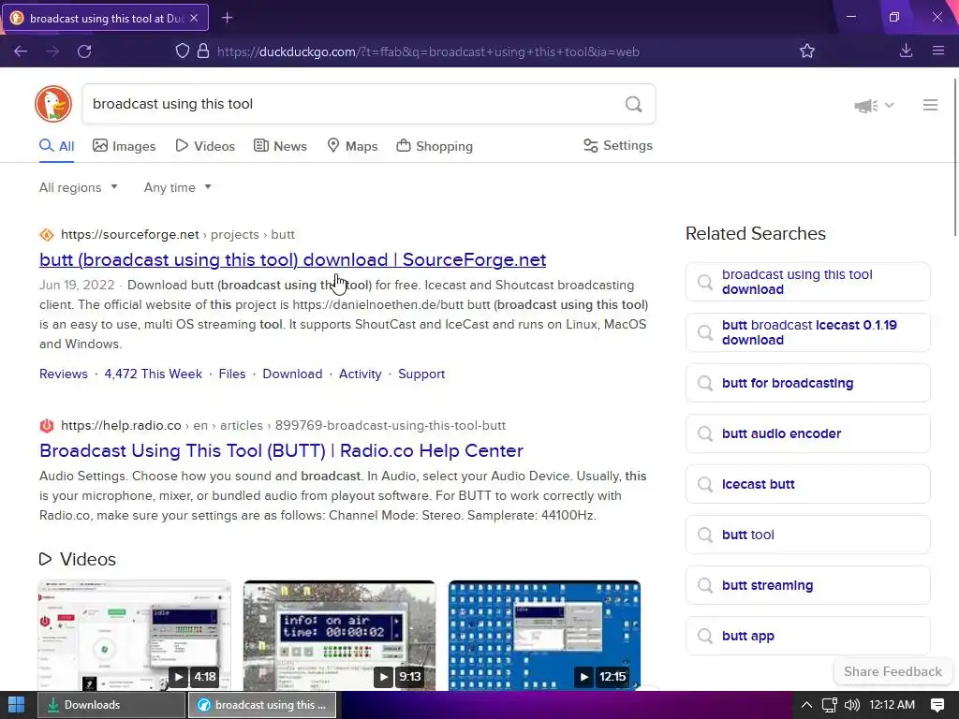Play the 9:13 video thumbnail
959x719 pixels.
pos(339,636)
